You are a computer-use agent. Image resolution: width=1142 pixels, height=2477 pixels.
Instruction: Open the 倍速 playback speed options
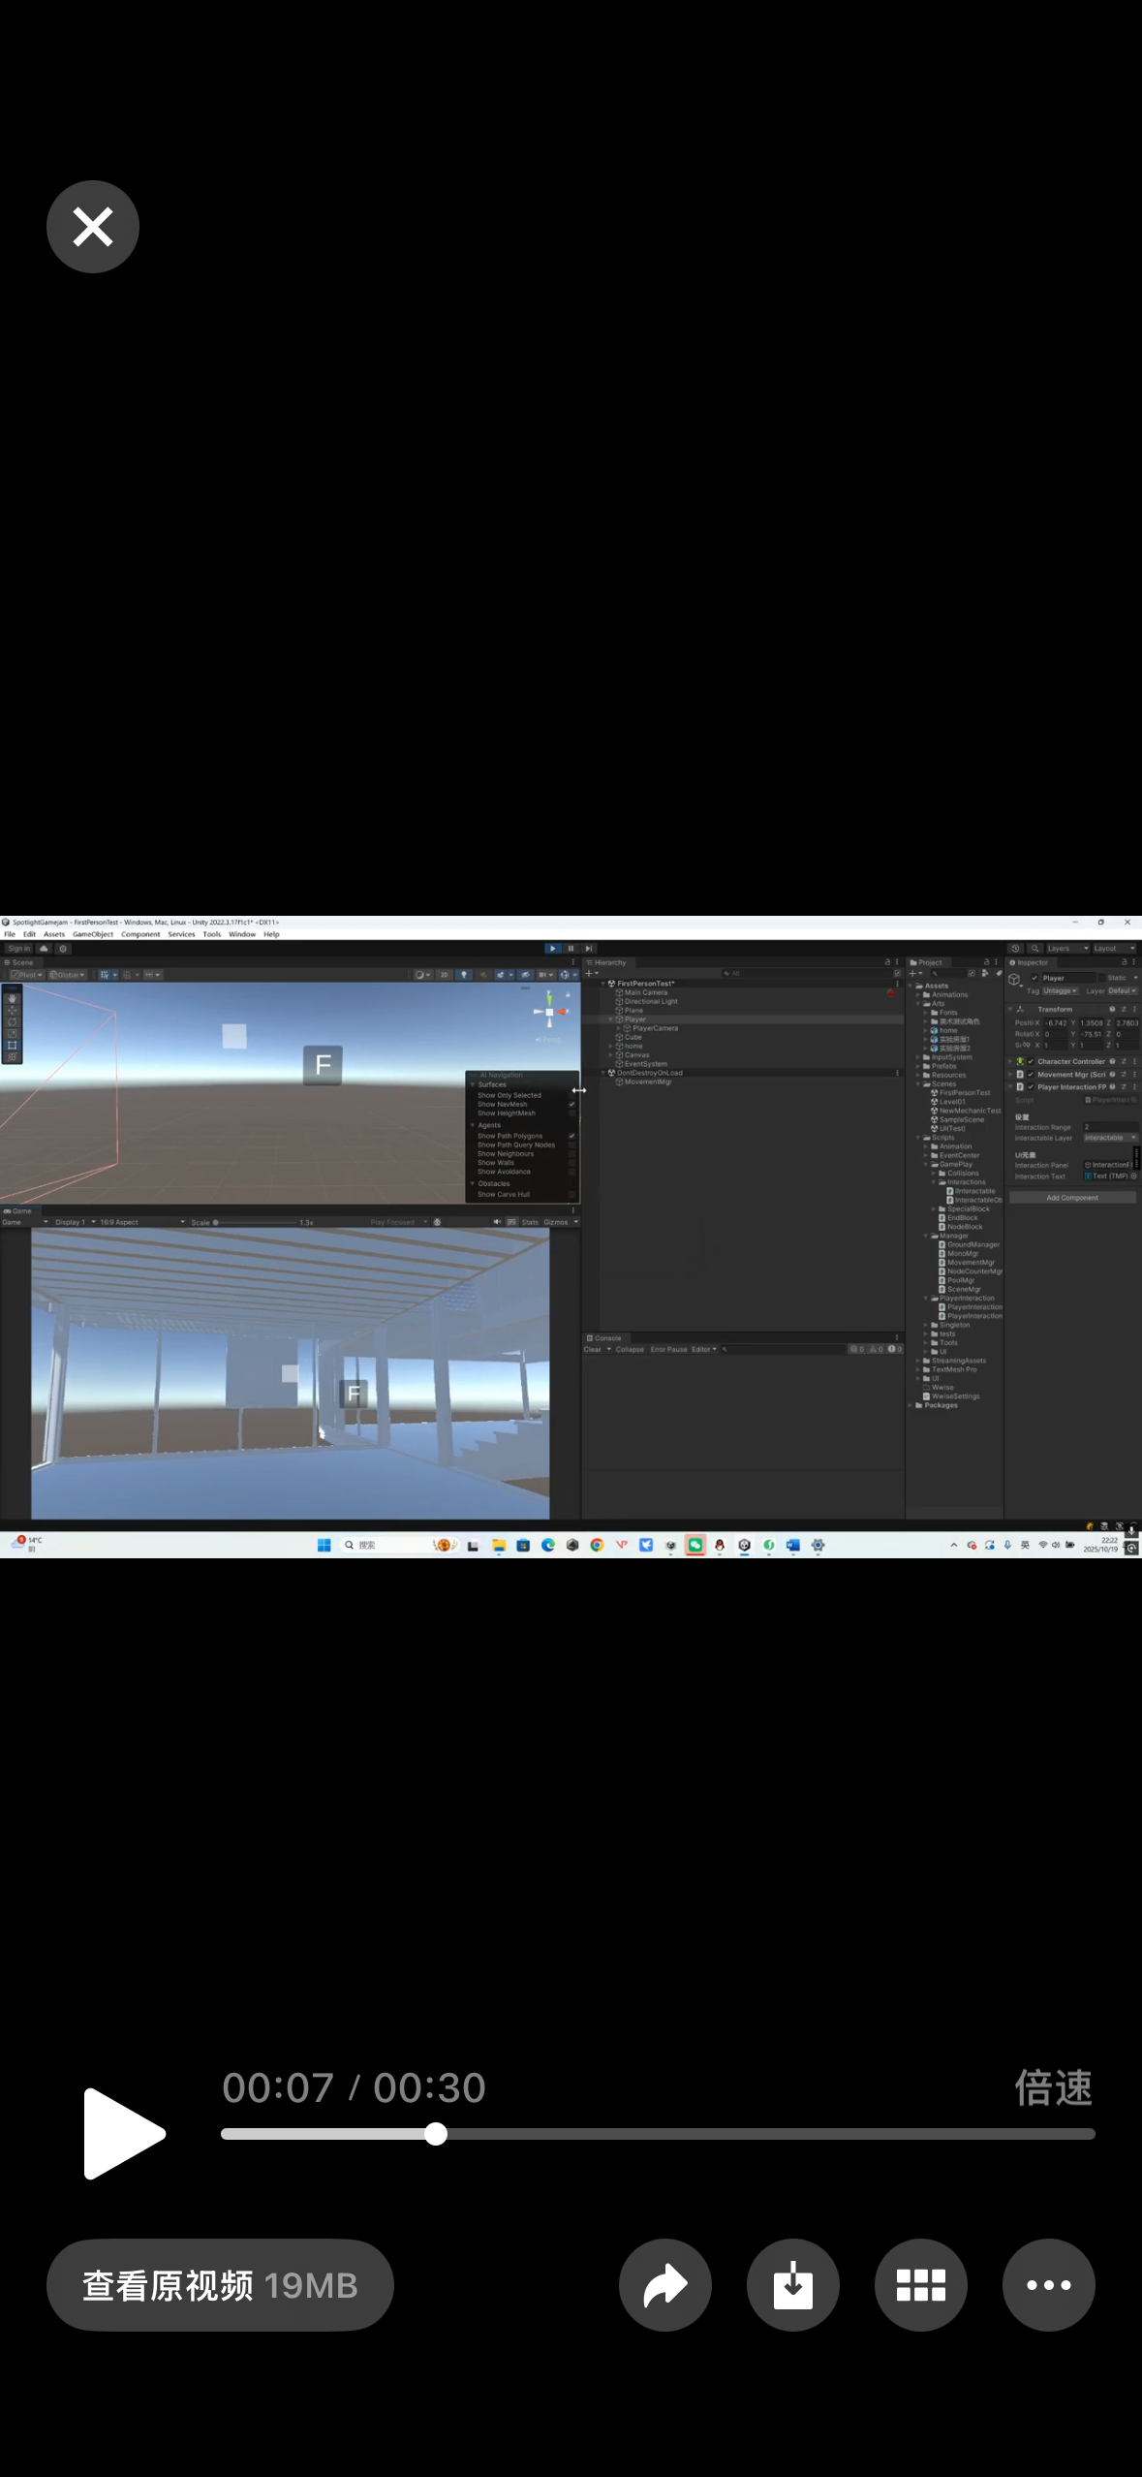(1053, 2087)
